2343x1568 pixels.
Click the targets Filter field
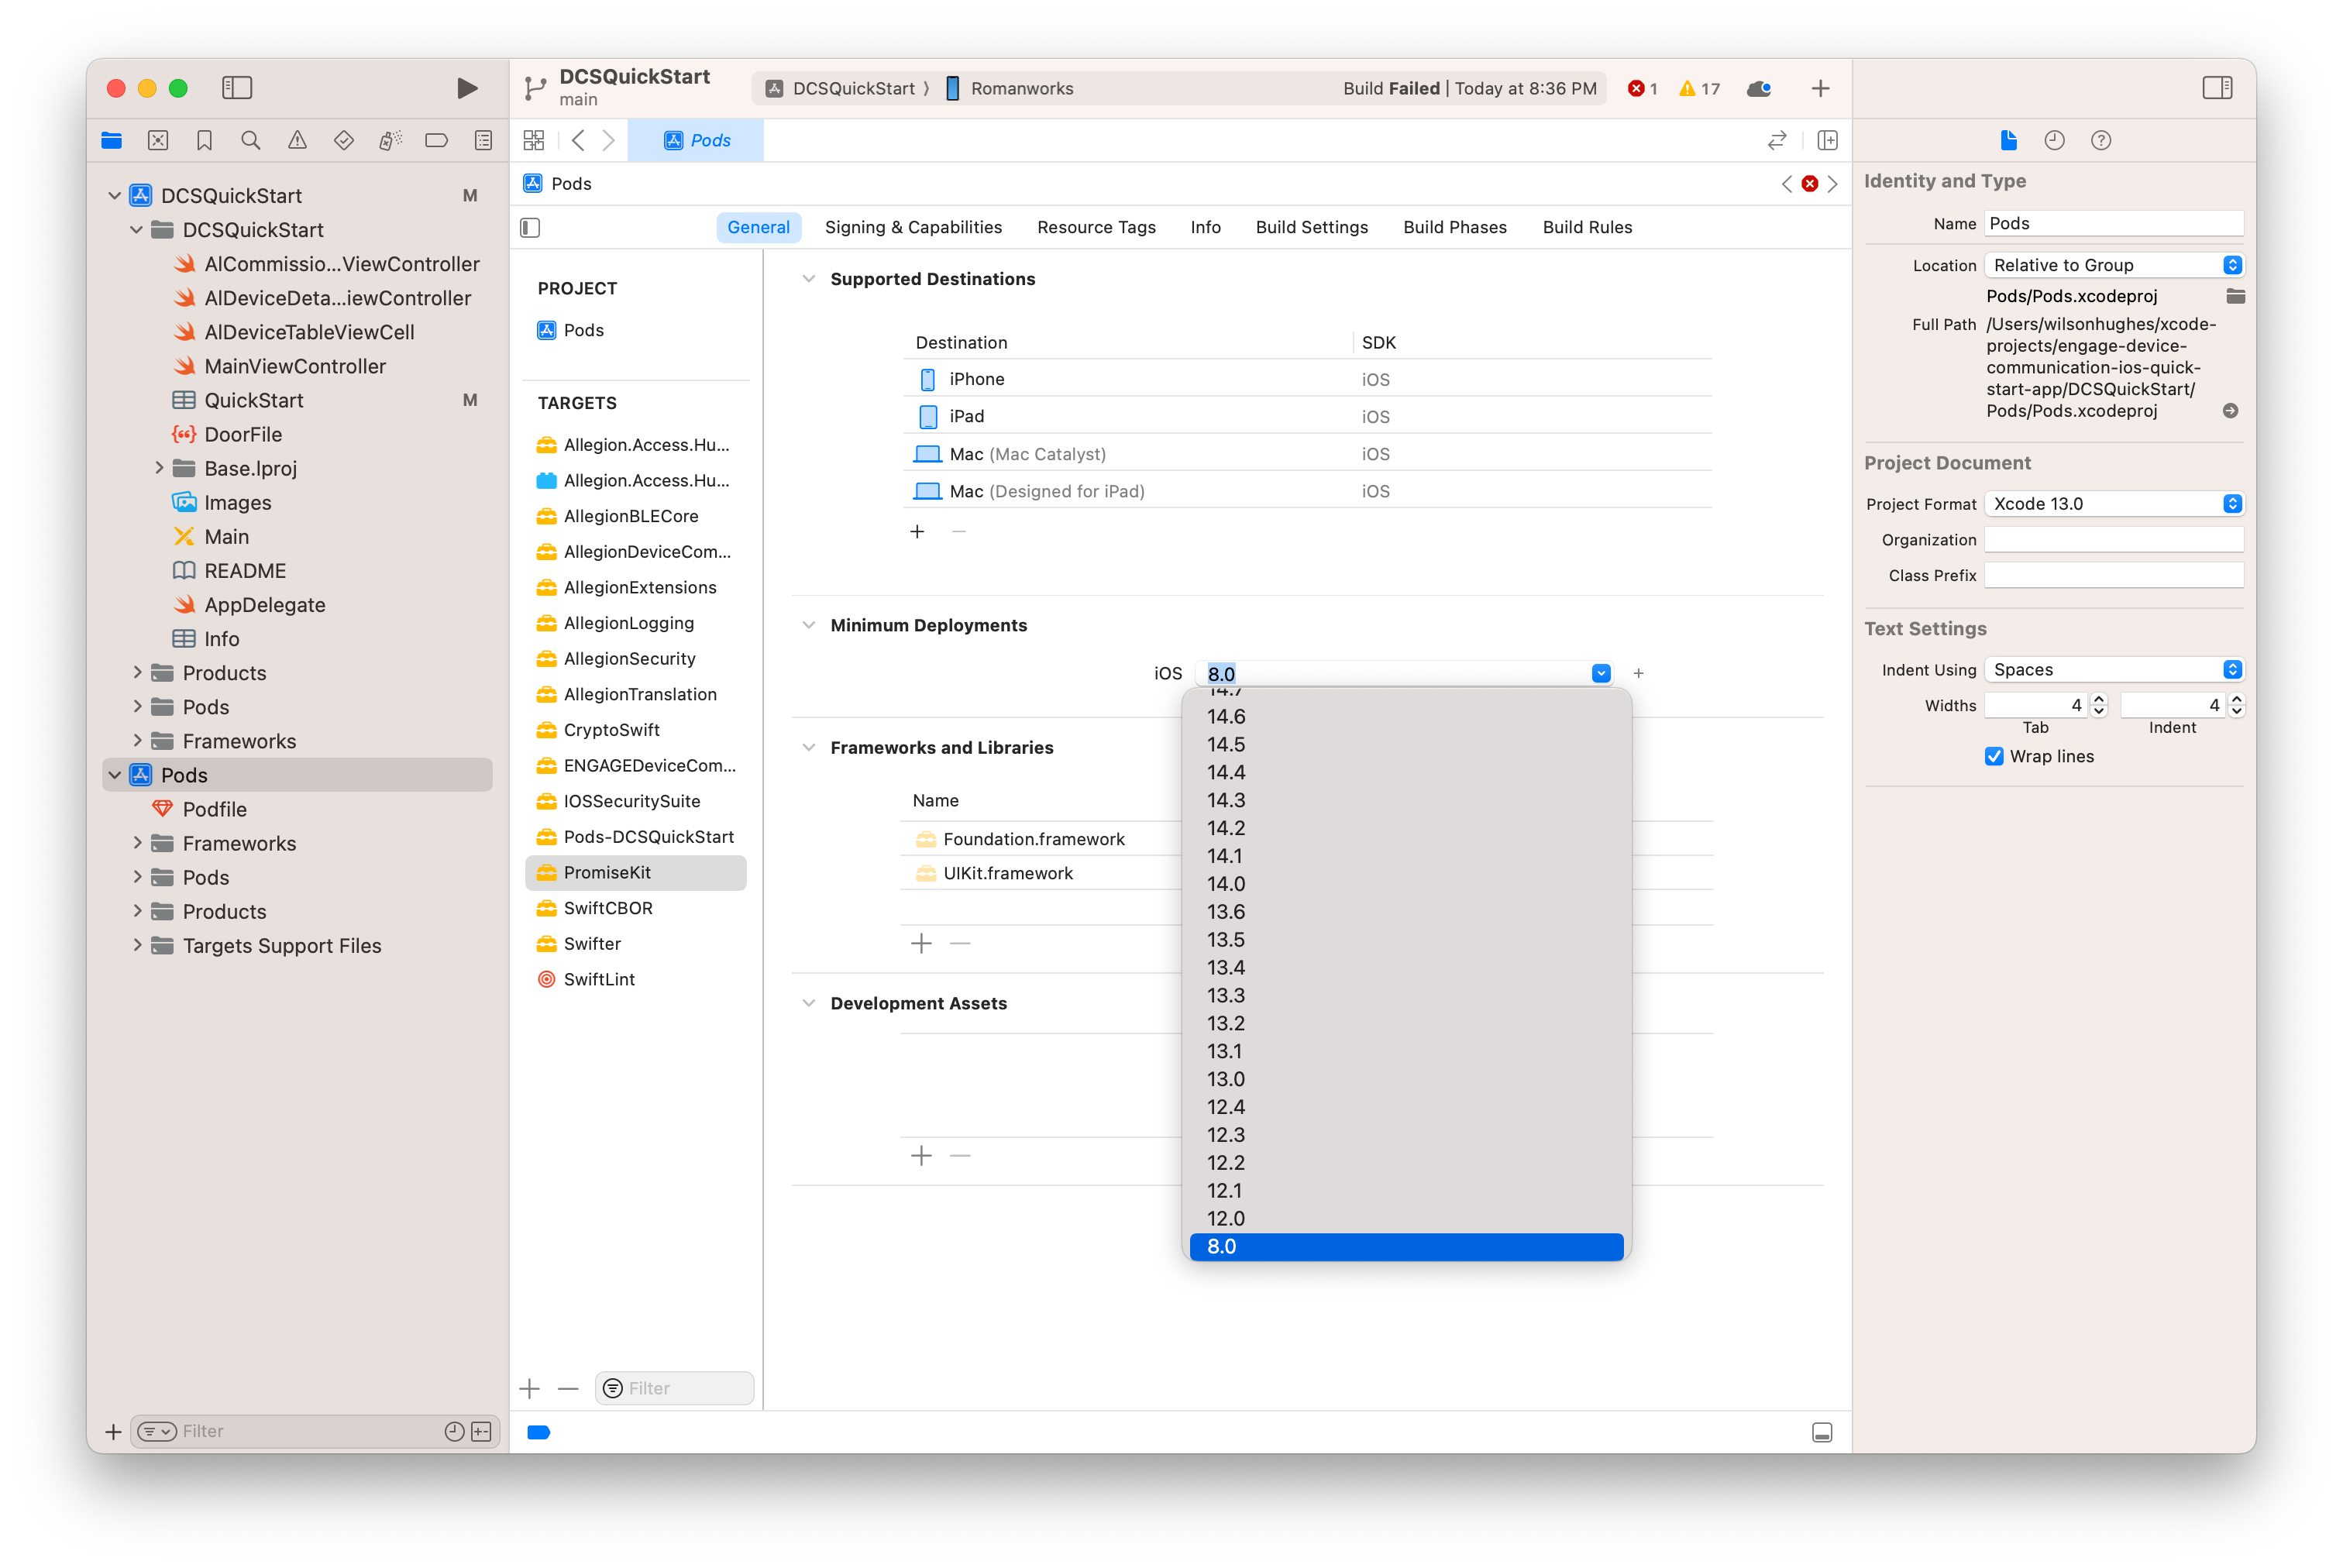(x=675, y=1388)
